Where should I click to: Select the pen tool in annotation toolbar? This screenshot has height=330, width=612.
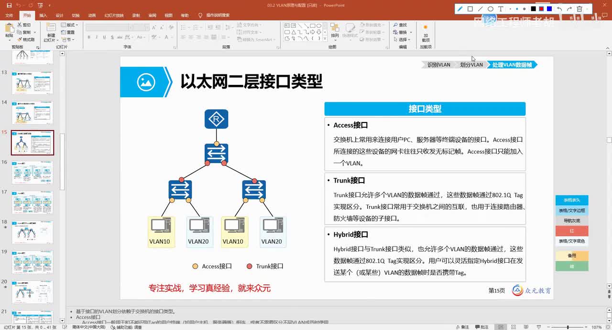click(x=460, y=9)
